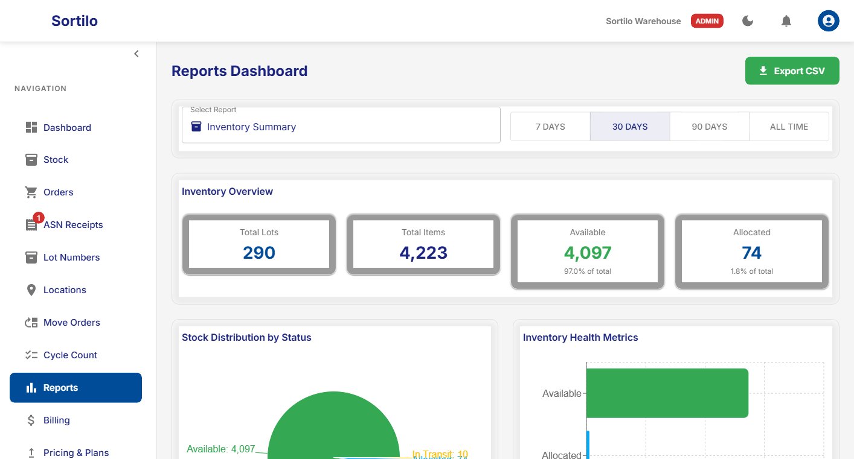Click the ASN Receipts icon with the badge
Viewport: 854px width, 459px height.
pyautogui.click(x=31, y=225)
